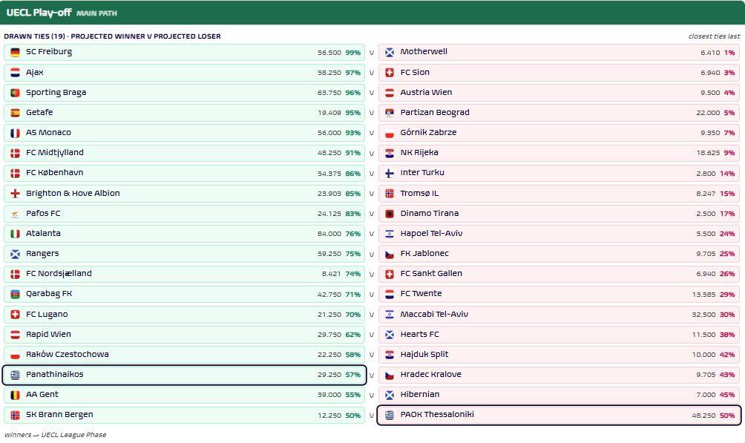Screen dimensions: 745x443
Task: Click Atalanta's coefficient value 84.000
Action: pos(329,234)
